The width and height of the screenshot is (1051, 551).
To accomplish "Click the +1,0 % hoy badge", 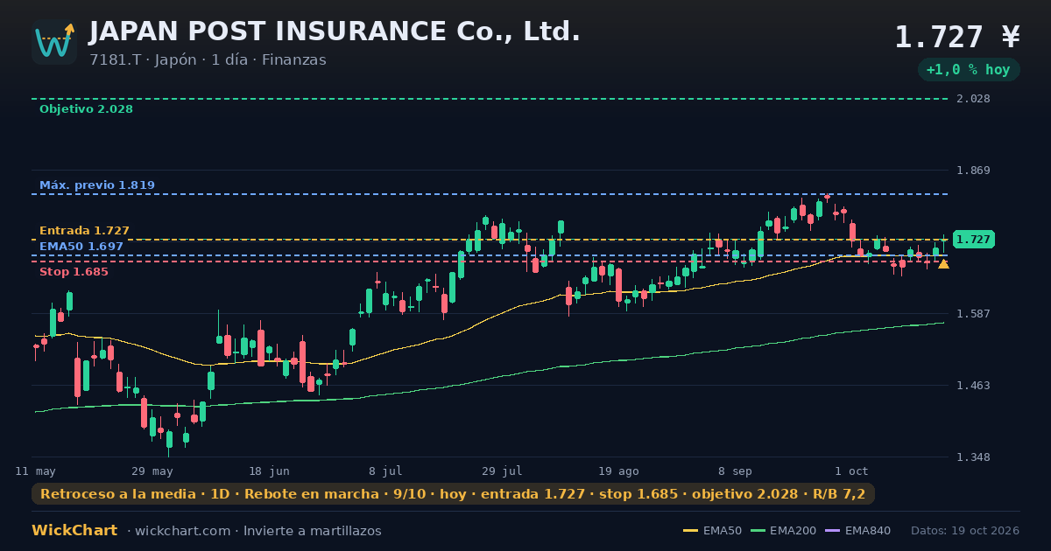I will click(969, 69).
